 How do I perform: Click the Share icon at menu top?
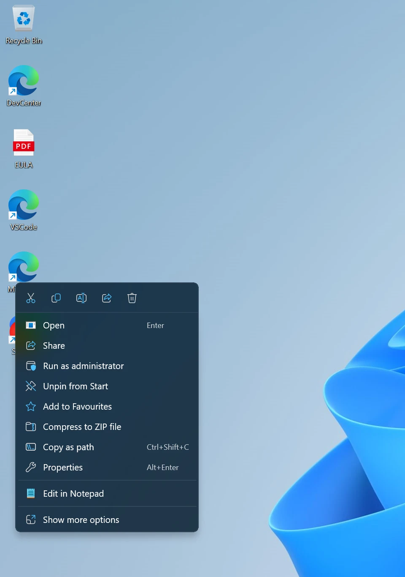pos(107,298)
